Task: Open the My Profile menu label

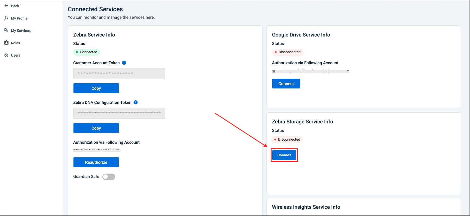Action: [19, 18]
